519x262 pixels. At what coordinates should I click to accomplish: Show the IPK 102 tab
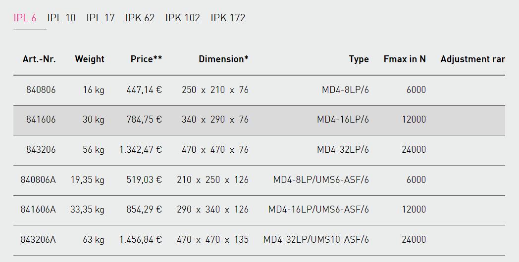(183, 18)
